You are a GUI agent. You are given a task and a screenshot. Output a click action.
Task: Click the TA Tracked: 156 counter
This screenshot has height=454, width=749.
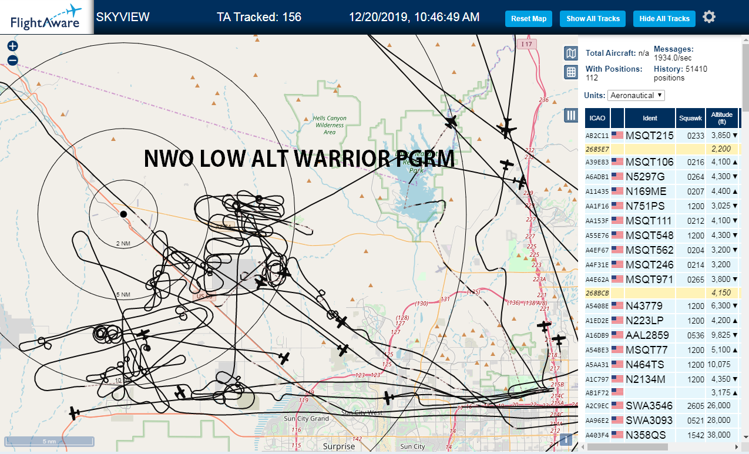259,17
